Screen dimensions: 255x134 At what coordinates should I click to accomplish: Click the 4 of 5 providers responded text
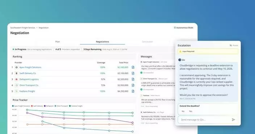tap(67, 49)
